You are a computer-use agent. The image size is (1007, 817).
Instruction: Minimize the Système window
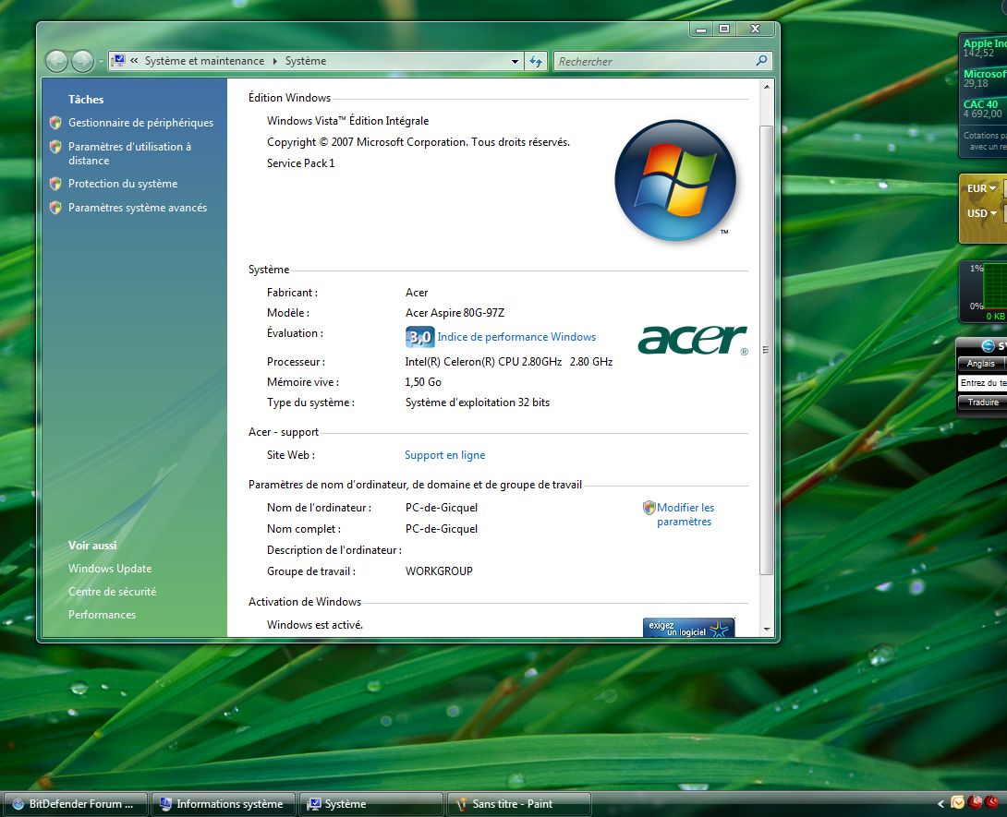701,29
